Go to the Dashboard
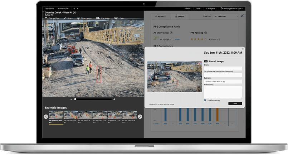288x156 pixels. pyautogui.click(x=49, y=9)
